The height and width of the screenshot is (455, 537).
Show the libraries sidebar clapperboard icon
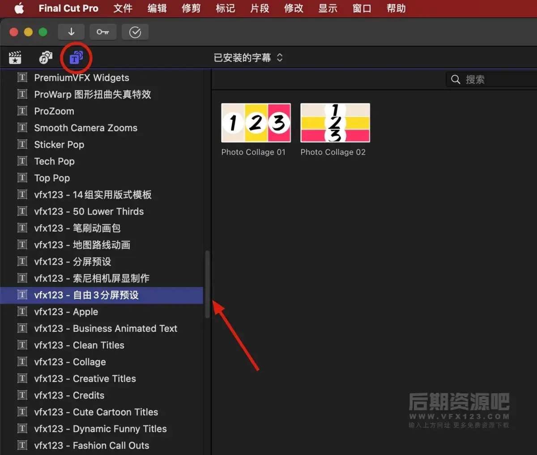[15, 57]
